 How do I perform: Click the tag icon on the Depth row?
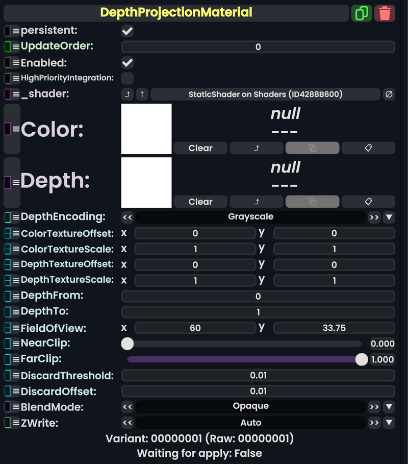click(368, 201)
